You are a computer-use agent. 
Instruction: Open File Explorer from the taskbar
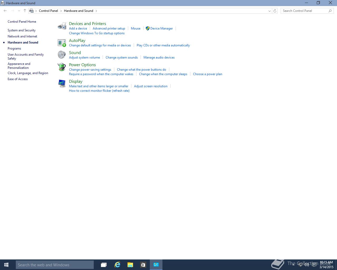tap(130, 265)
